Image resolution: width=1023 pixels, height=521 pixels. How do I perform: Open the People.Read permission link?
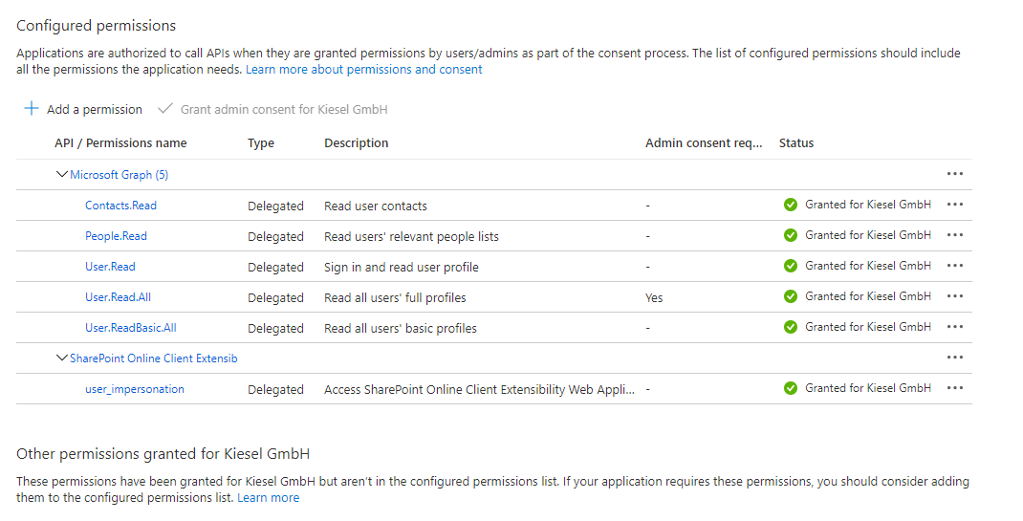[116, 236]
